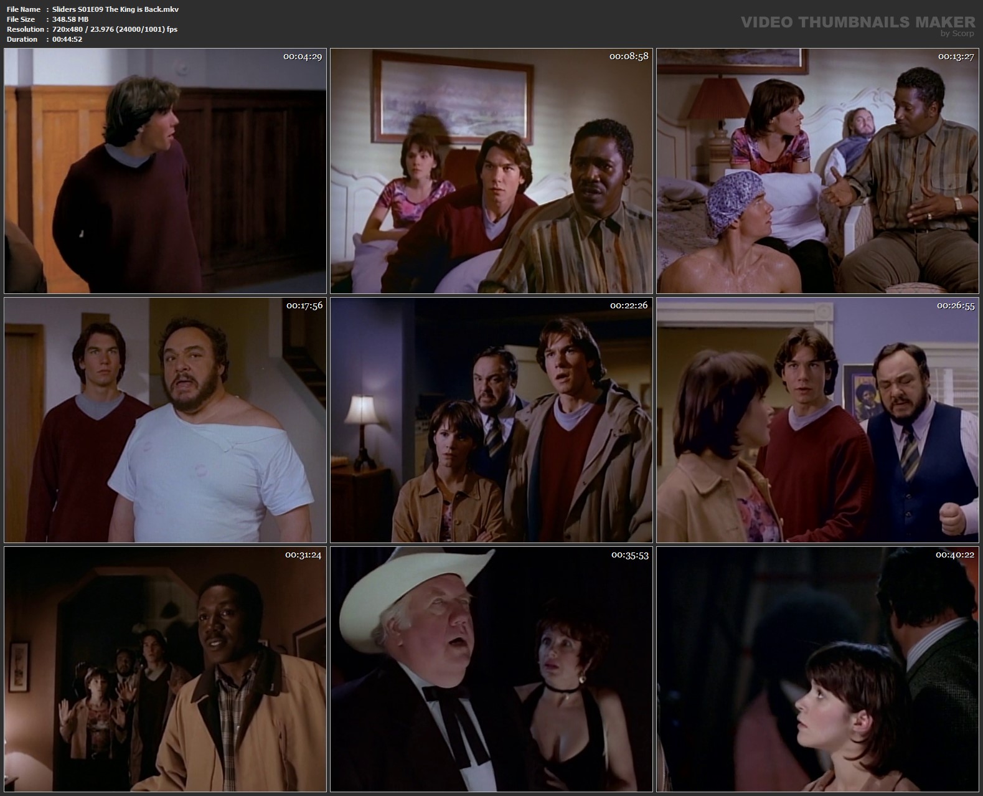Click the 'Duration' label
This screenshot has width=983, height=796.
(x=22, y=39)
